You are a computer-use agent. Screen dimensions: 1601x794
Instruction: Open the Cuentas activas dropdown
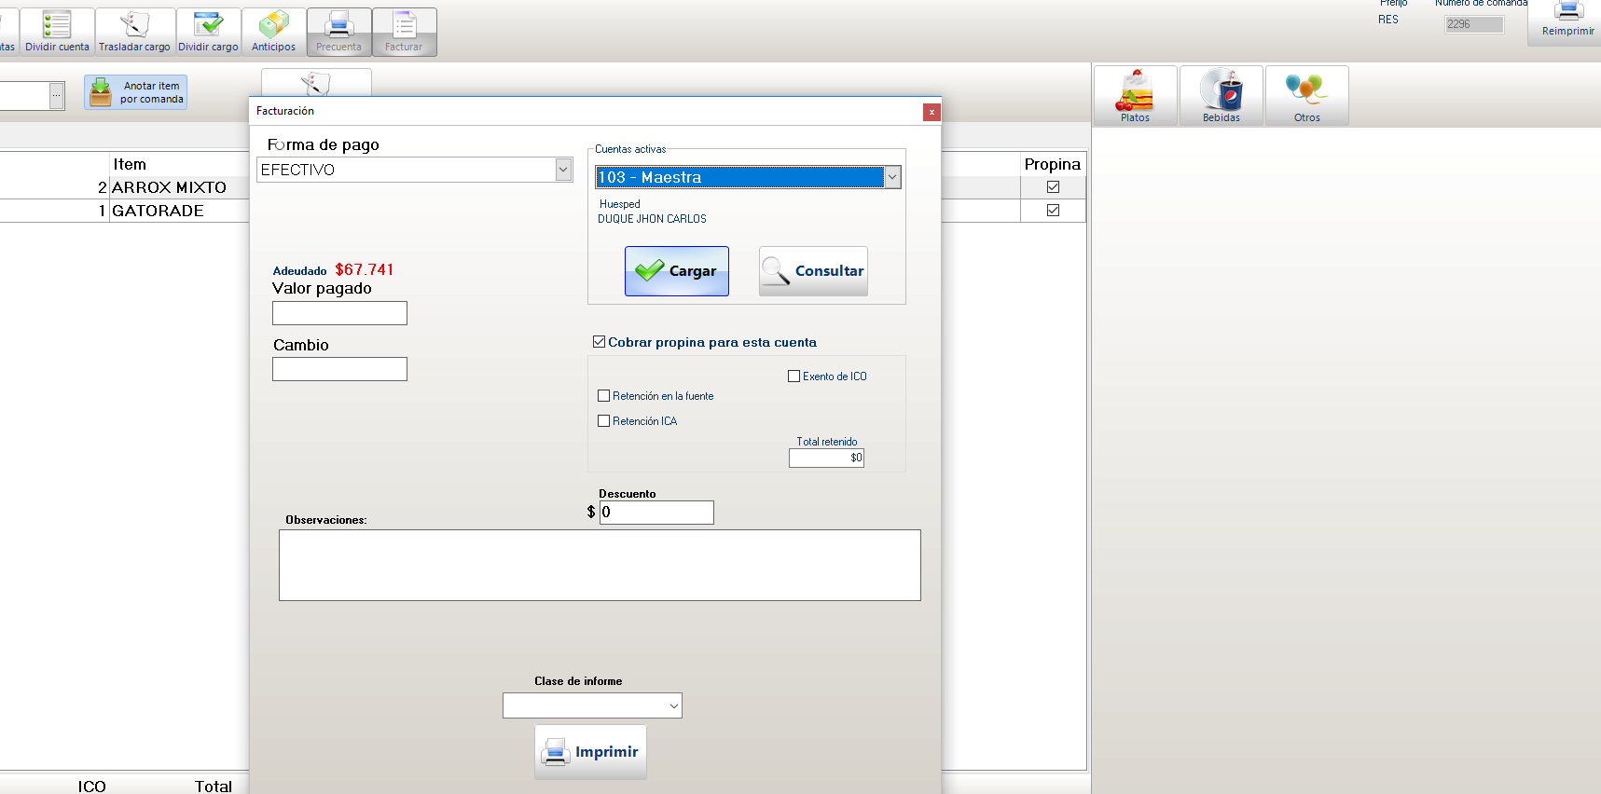click(x=892, y=177)
